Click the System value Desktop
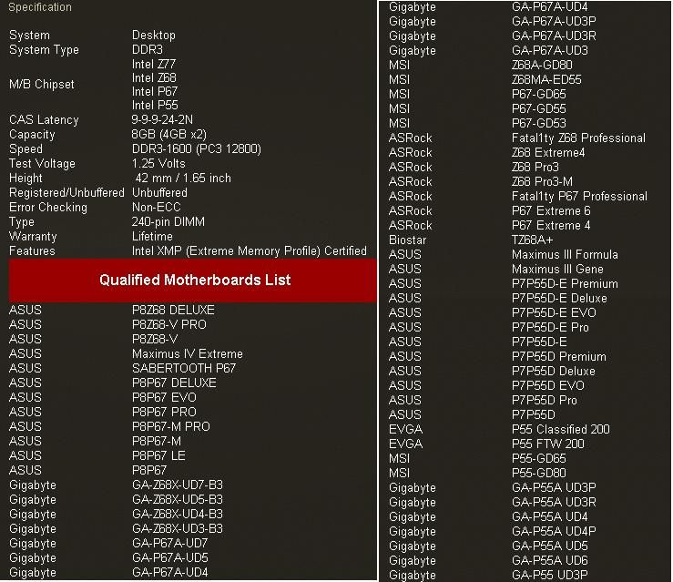673x582 pixels. (154, 36)
